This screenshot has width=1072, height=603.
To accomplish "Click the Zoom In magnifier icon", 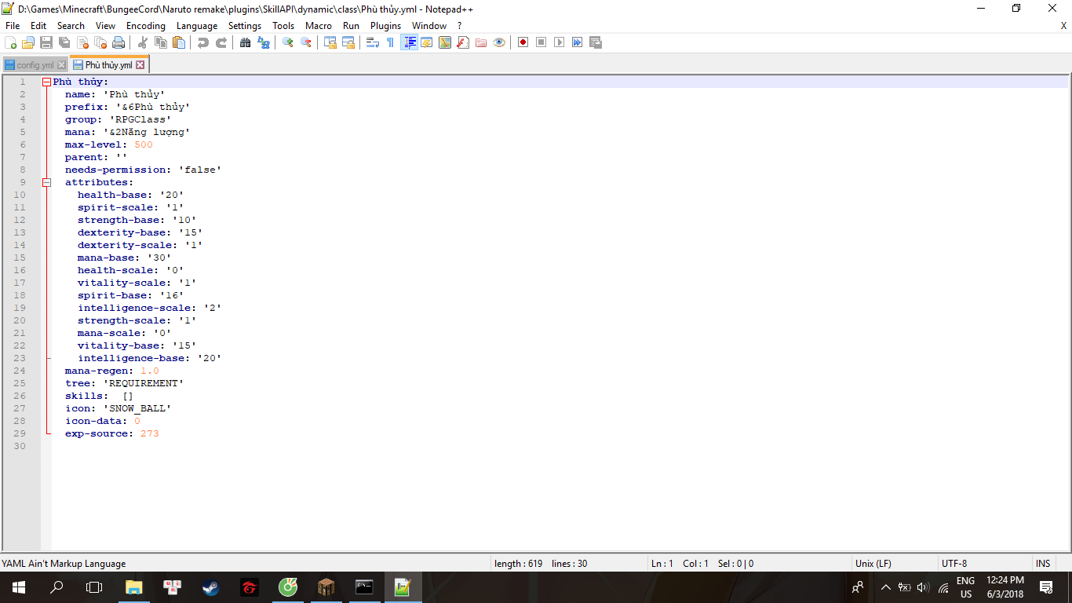I will (x=288, y=42).
